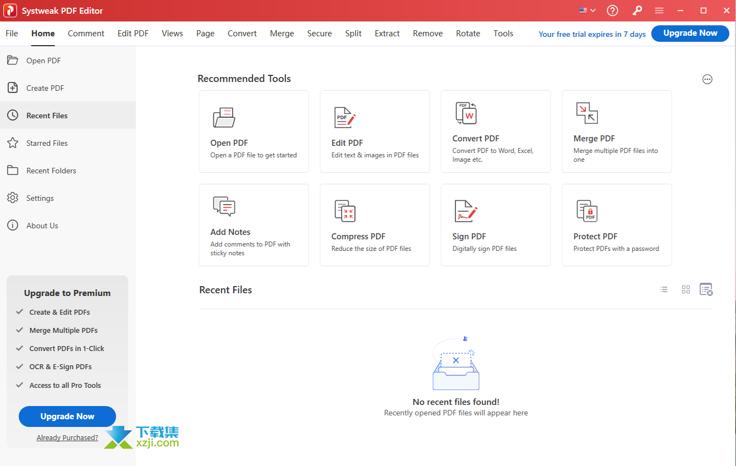Viewport: 736px width, 466px height.
Task: Switch Recent Files to grid view
Action: coord(686,289)
